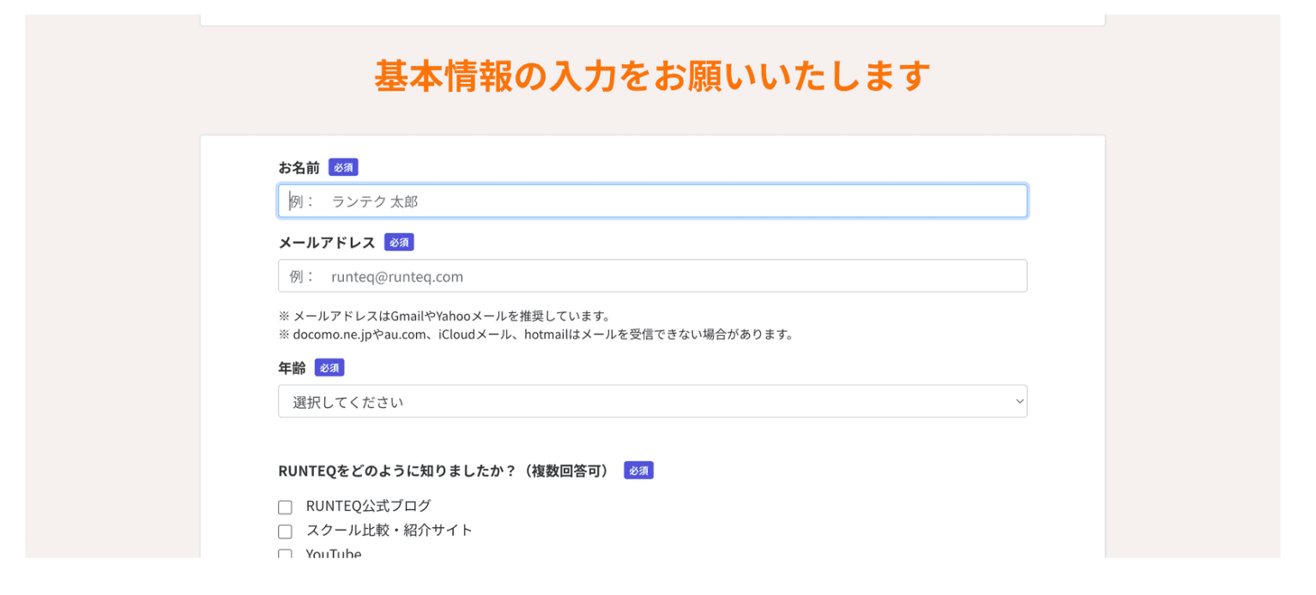Image resolution: width=1316 pixels, height=595 pixels.
Task: Click the お名前 field label
Action: point(299,167)
